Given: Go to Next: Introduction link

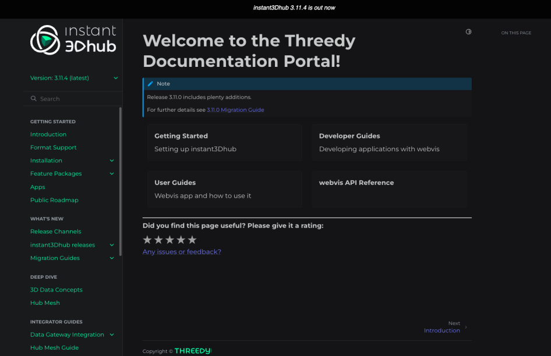Looking at the screenshot, I should point(441,330).
